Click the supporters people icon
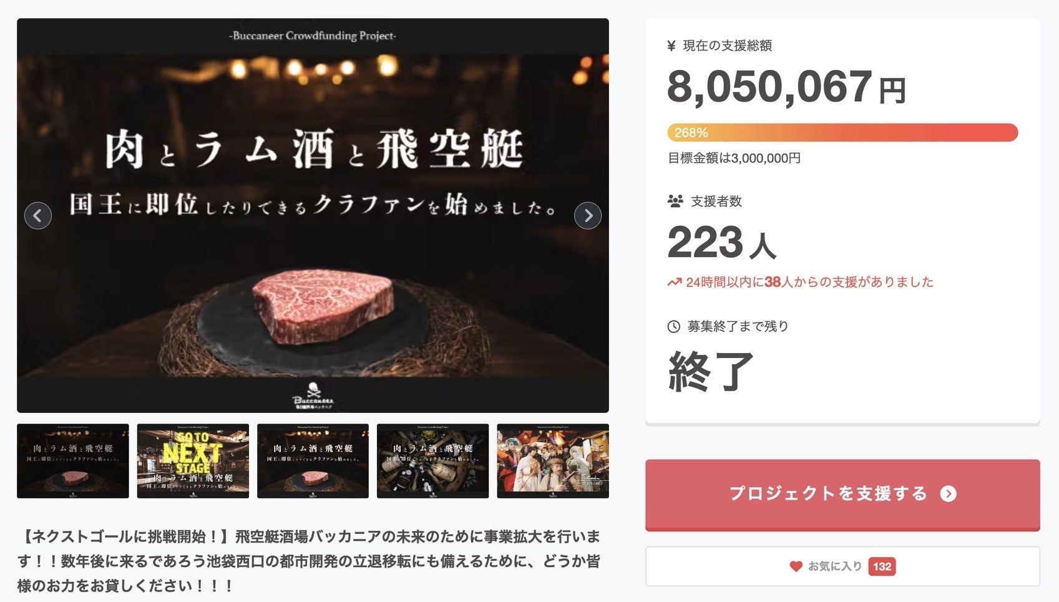 [x=675, y=201]
